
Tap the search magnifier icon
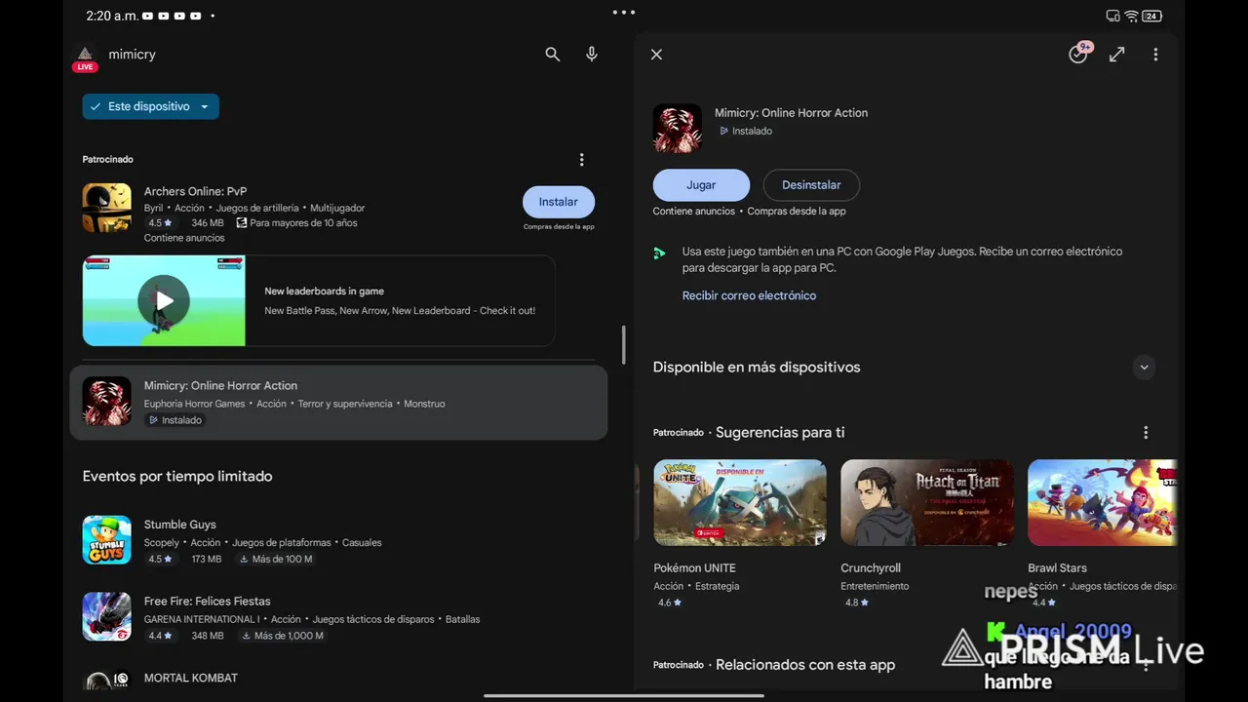(x=553, y=55)
